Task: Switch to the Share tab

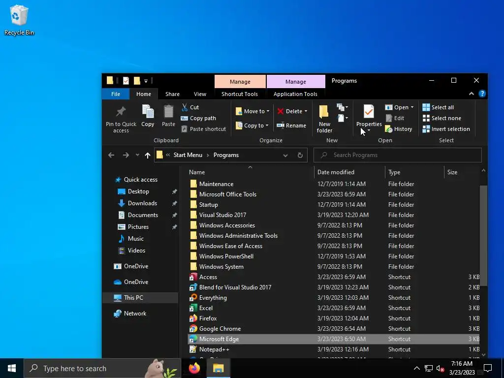Action: coord(172,94)
